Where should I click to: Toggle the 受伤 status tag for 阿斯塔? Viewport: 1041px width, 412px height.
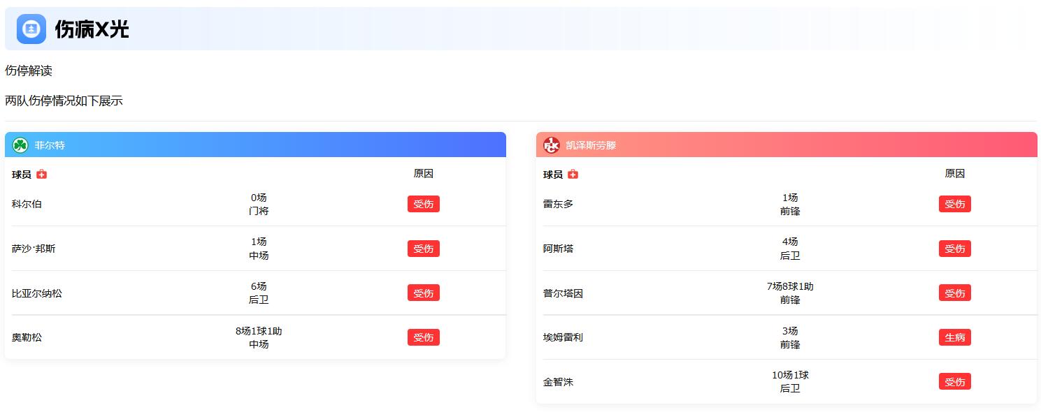click(x=954, y=249)
